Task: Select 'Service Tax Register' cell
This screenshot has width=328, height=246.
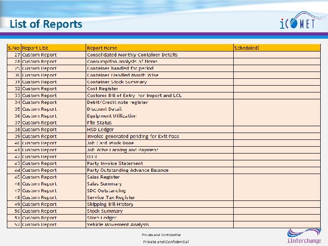Action: pyautogui.click(x=159, y=197)
